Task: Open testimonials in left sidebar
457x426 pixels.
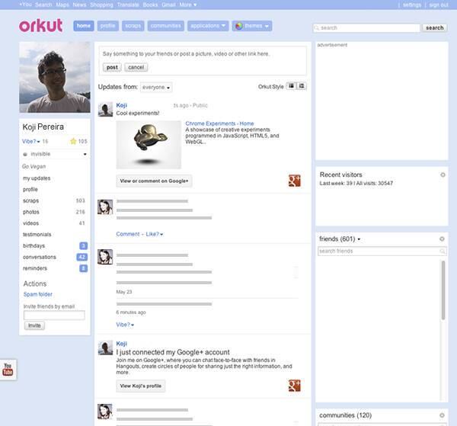Action: 37,235
